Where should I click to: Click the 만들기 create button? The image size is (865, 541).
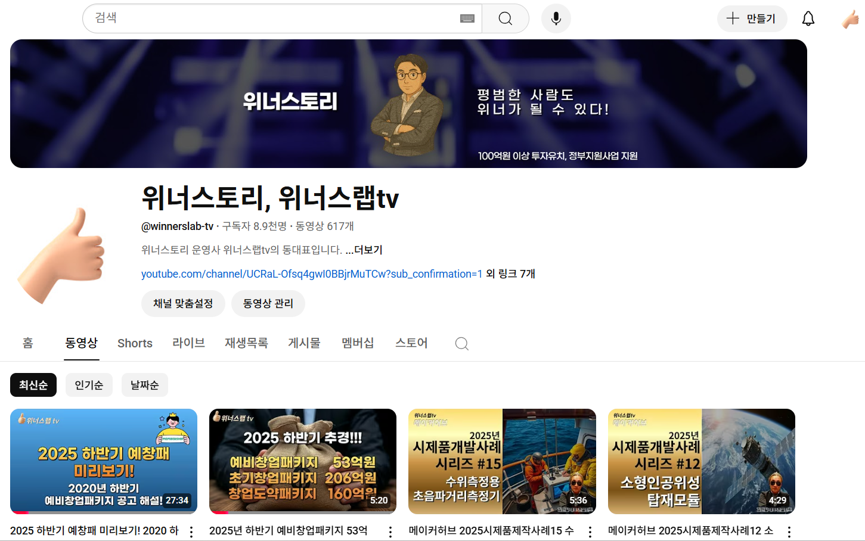click(x=752, y=18)
